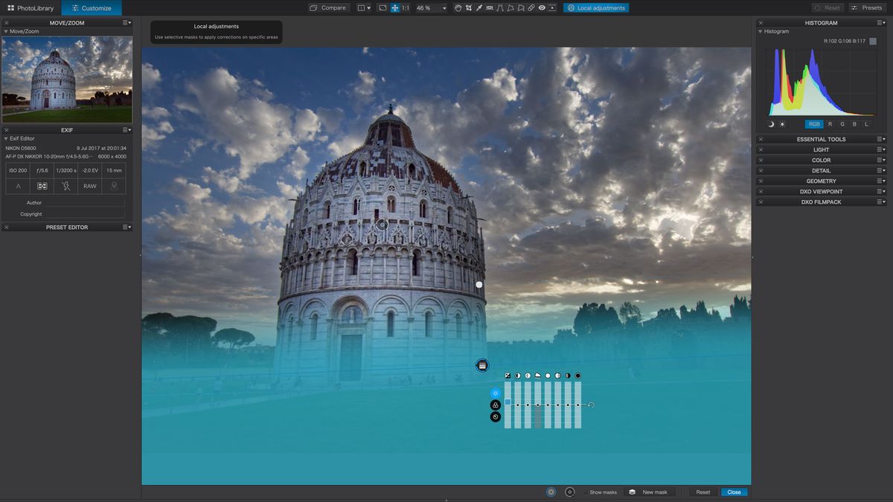Click the RAW format indicator
The image size is (893, 502).
click(x=90, y=186)
